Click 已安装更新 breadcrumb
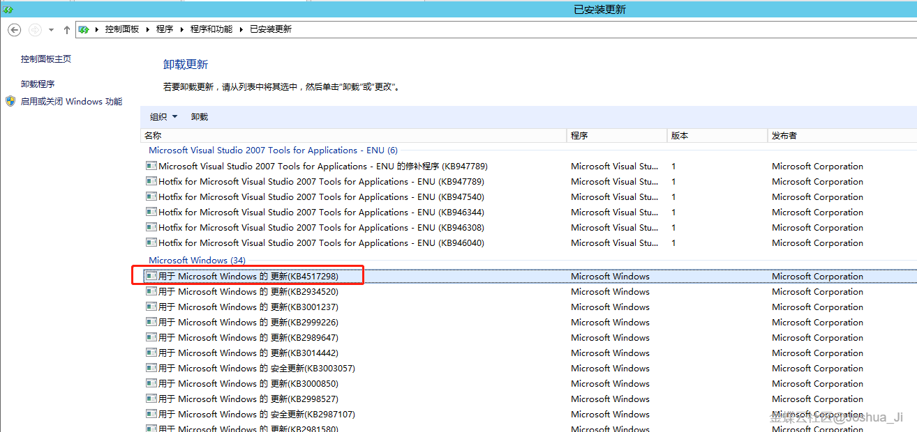This screenshot has height=432, width=917. click(271, 29)
